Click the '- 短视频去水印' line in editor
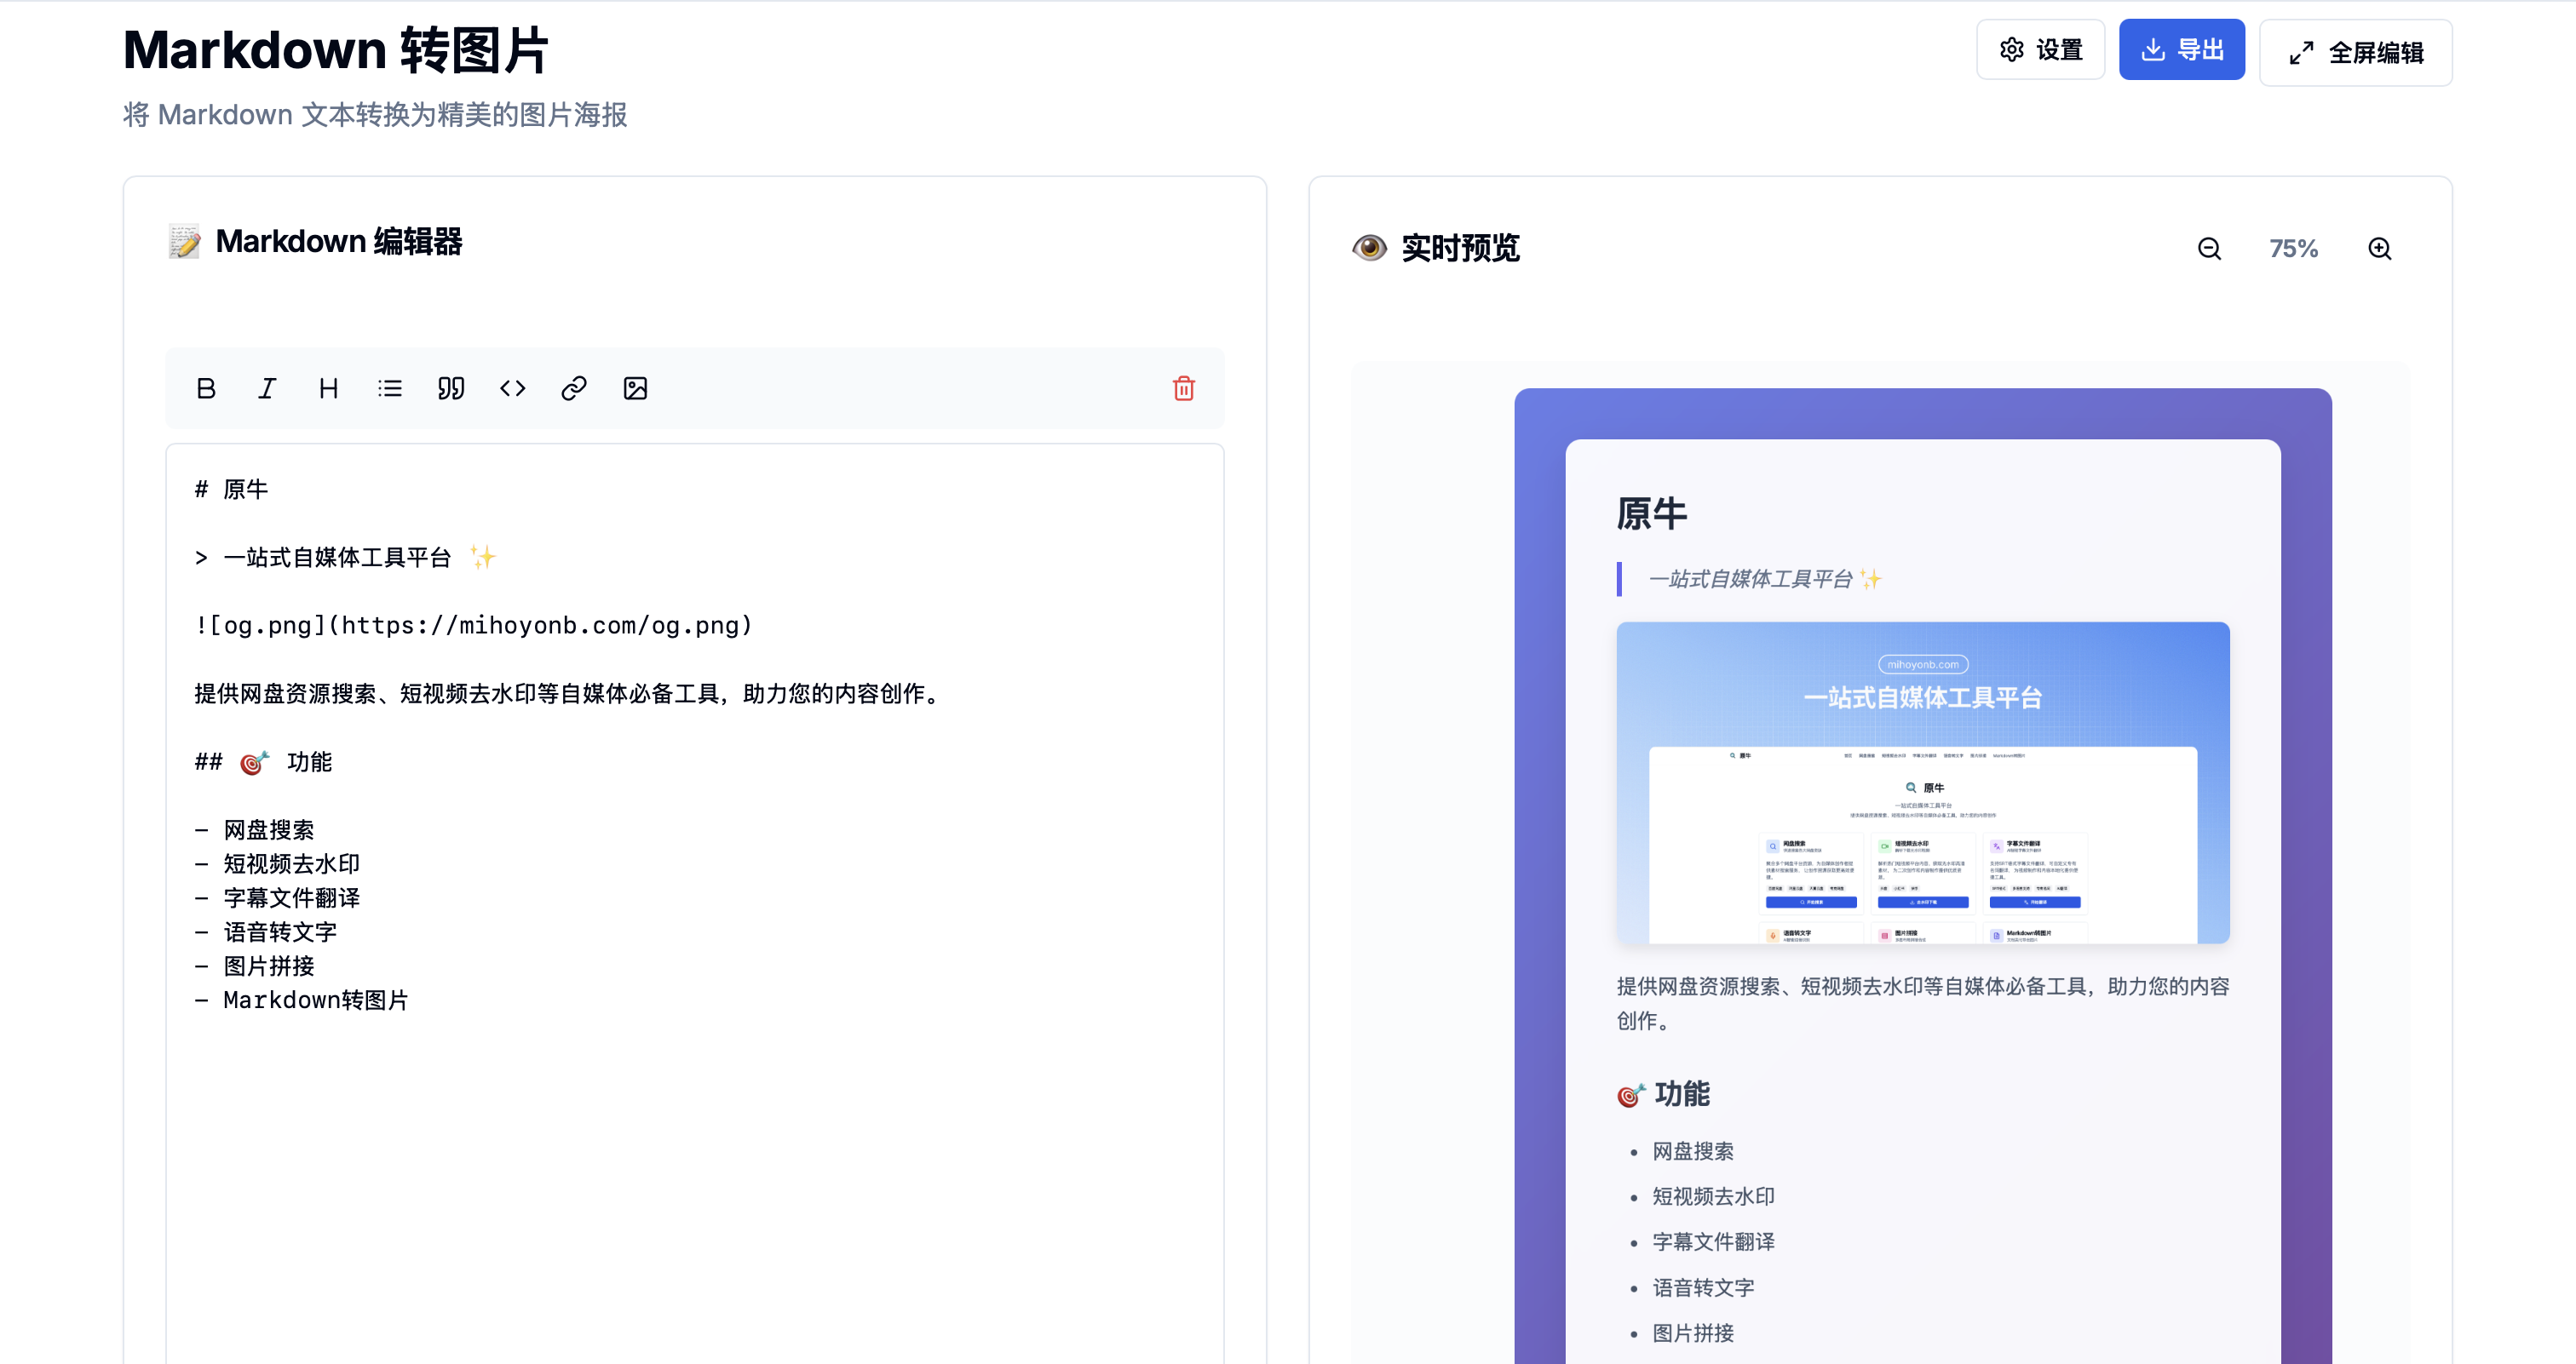 tap(277, 864)
